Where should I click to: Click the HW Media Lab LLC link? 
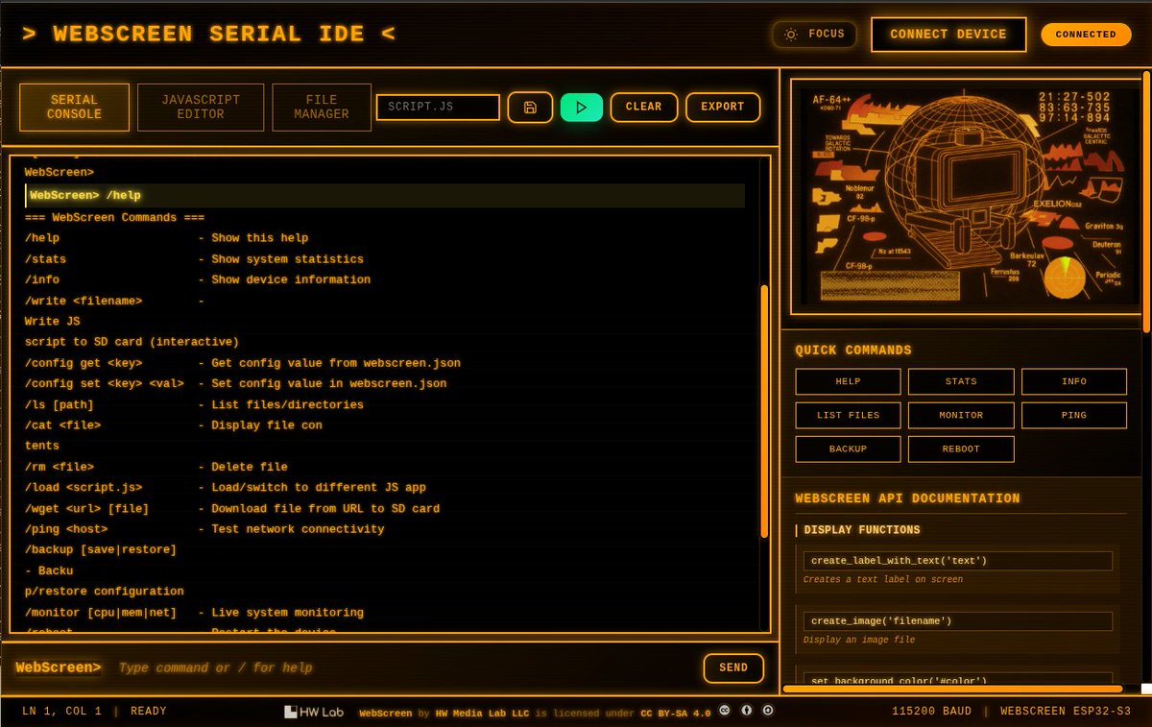[483, 713]
